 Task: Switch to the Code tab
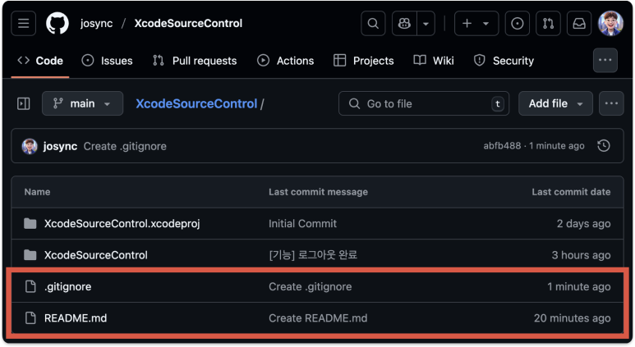coord(40,61)
